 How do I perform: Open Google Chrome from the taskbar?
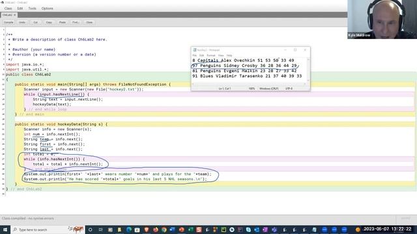coord(164,229)
